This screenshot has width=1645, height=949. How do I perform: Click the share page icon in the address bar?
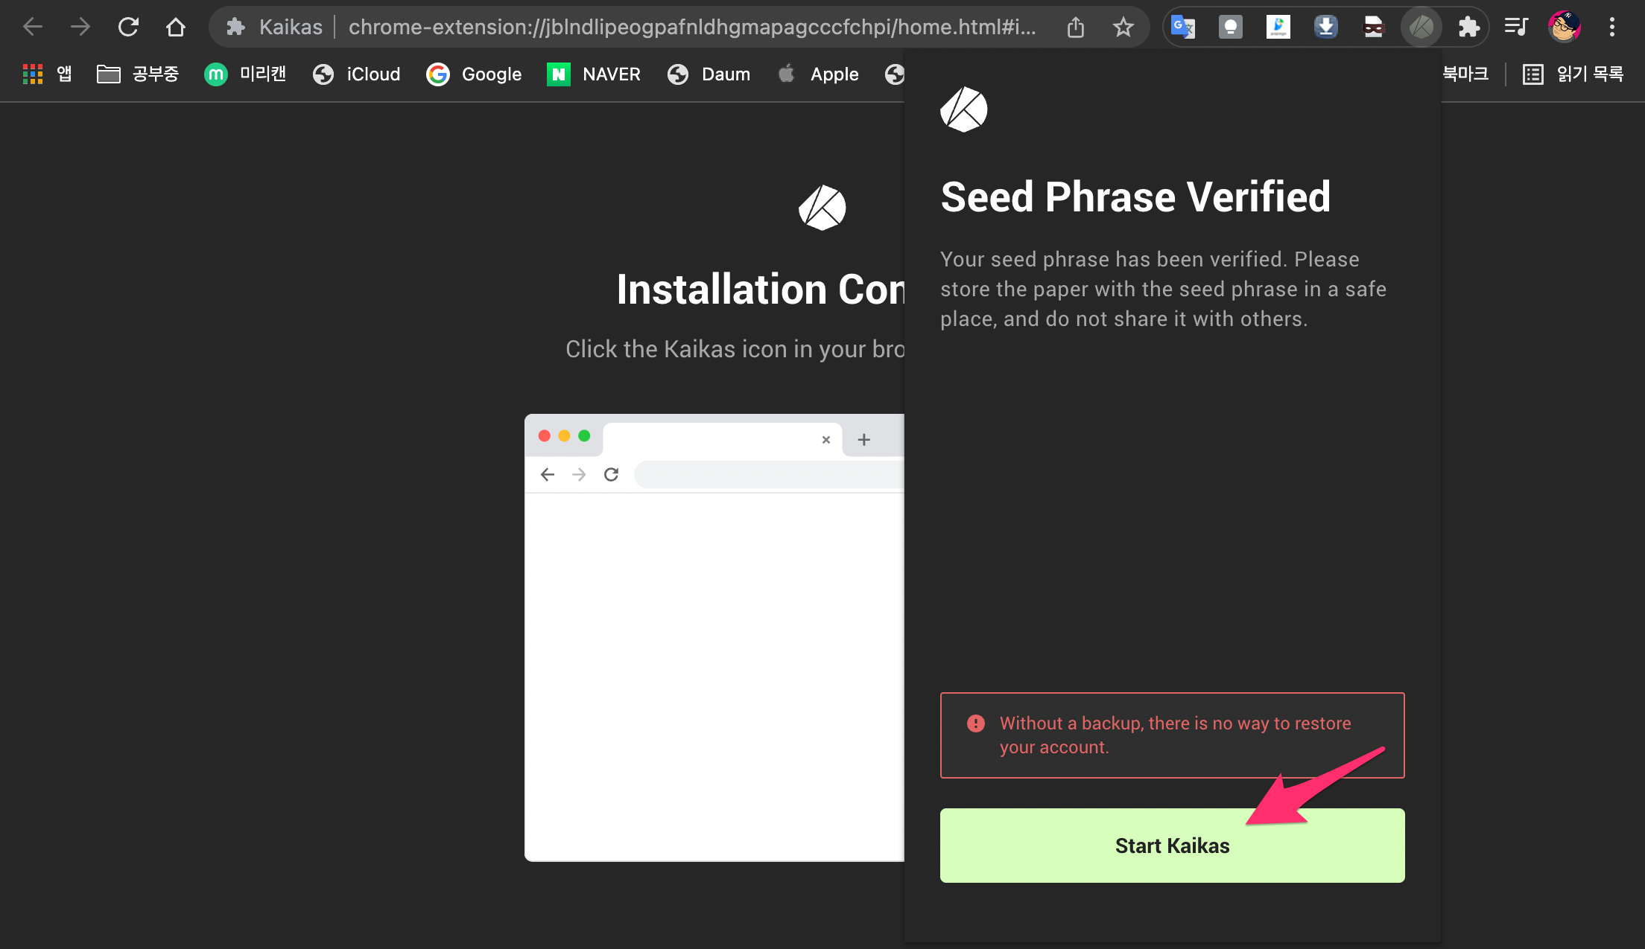coord(1075,28)
